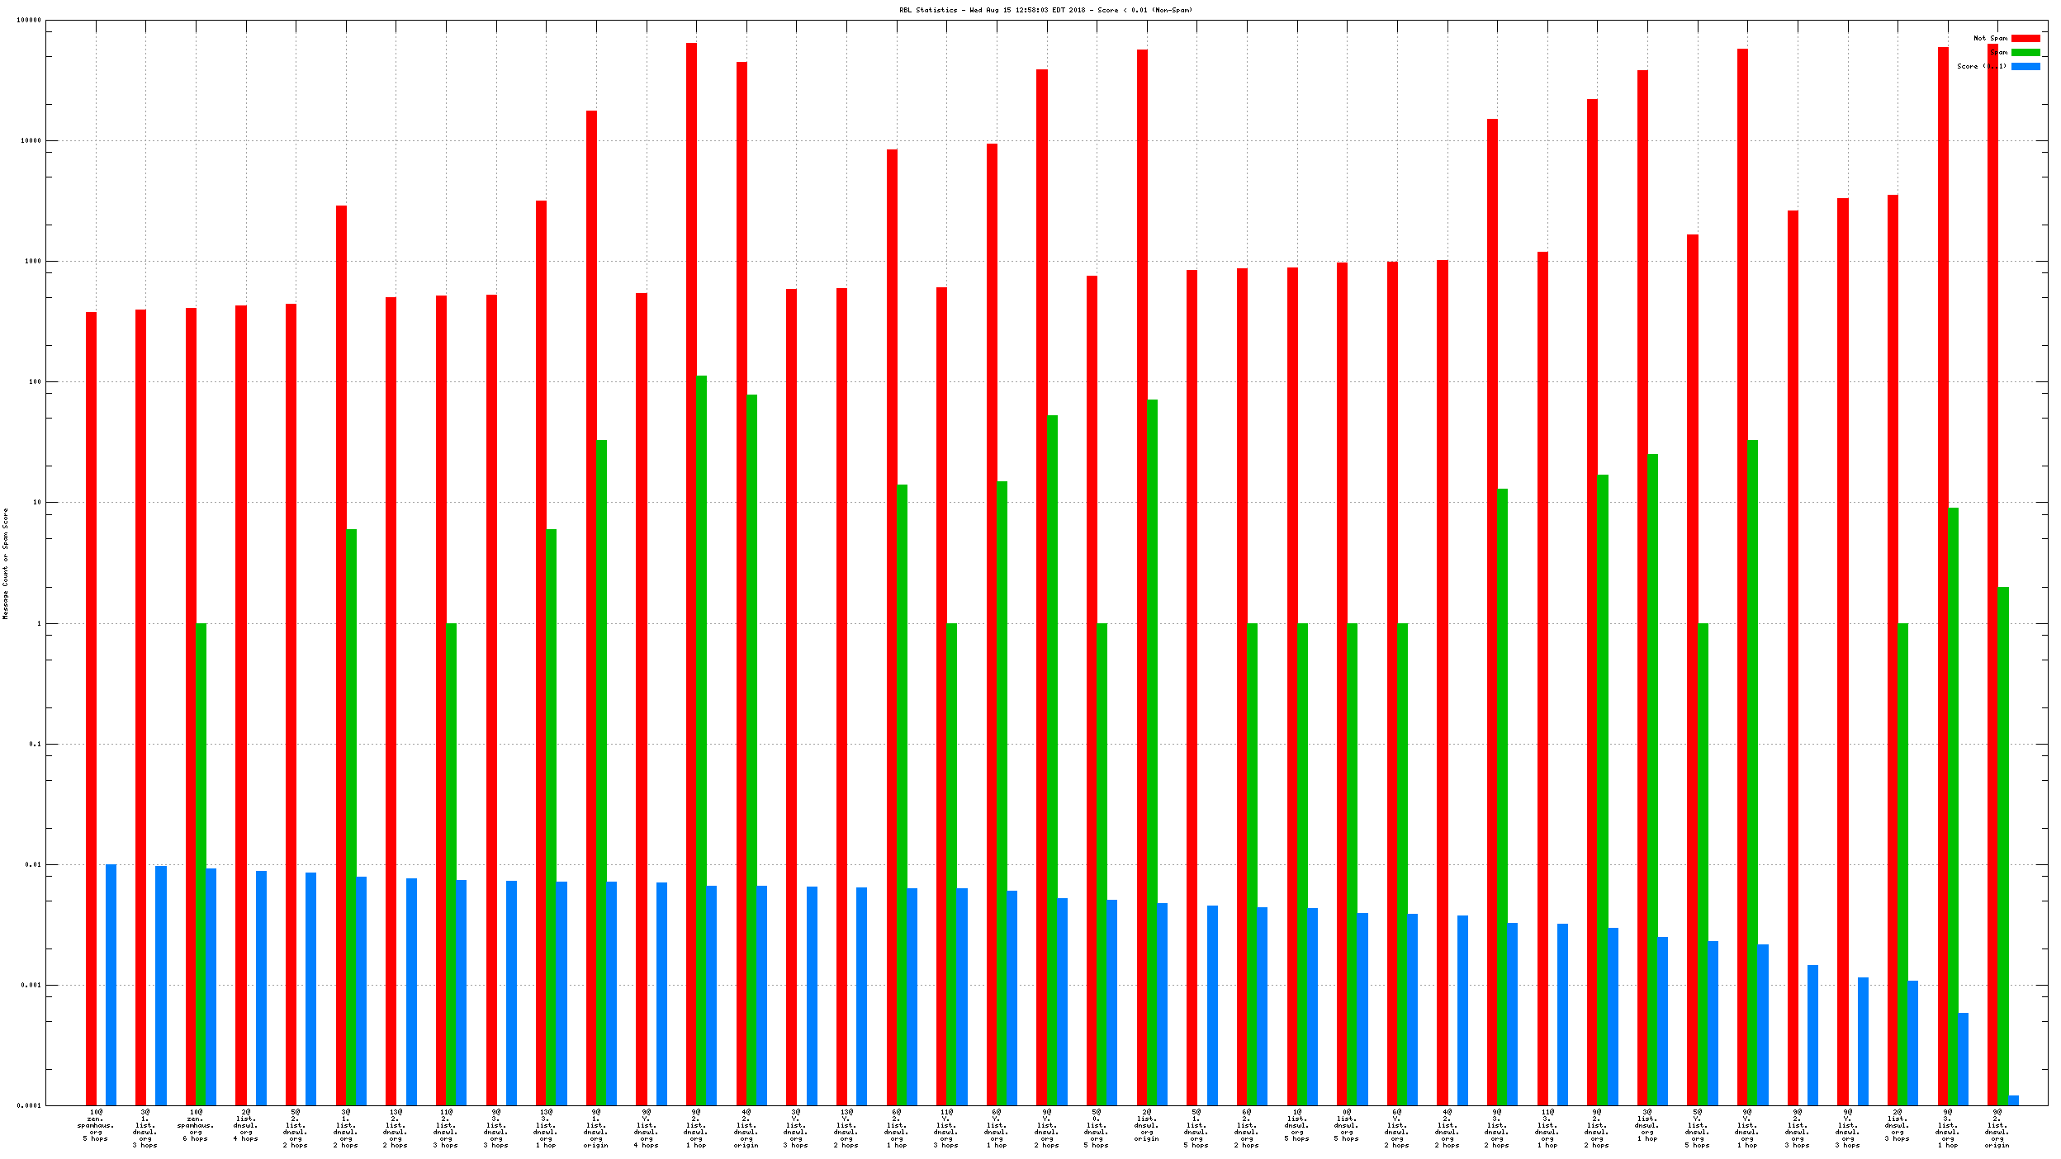The height and width of the screenshot is (1159, 2061).
Task: Click the vertical Message Count axis label
Action: coord(6,563)
